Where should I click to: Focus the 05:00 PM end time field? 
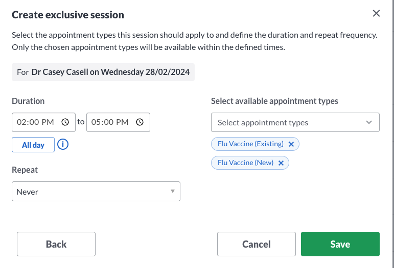click(118, 122)
